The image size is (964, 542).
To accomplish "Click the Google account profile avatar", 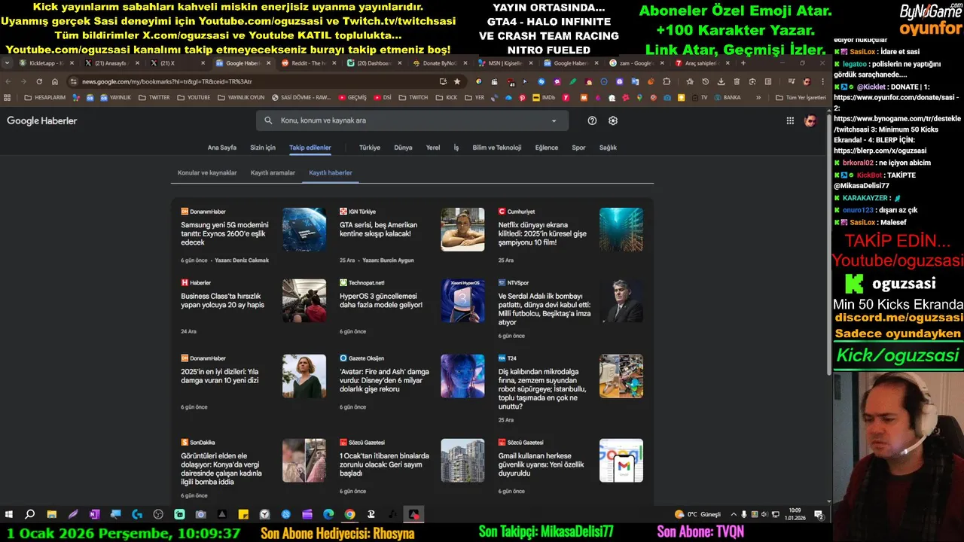I will click(x=810, y=120).
